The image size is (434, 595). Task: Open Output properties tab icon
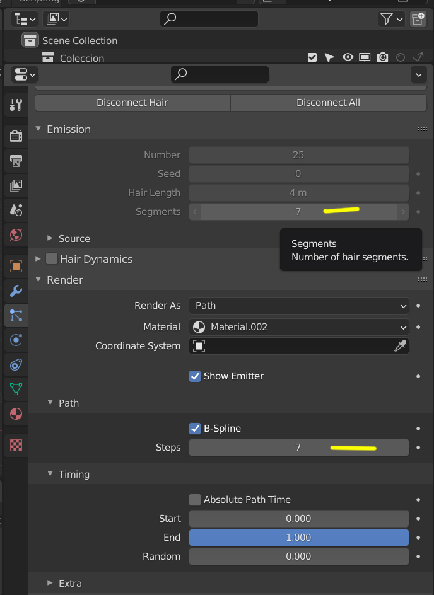tap(16, 160)
